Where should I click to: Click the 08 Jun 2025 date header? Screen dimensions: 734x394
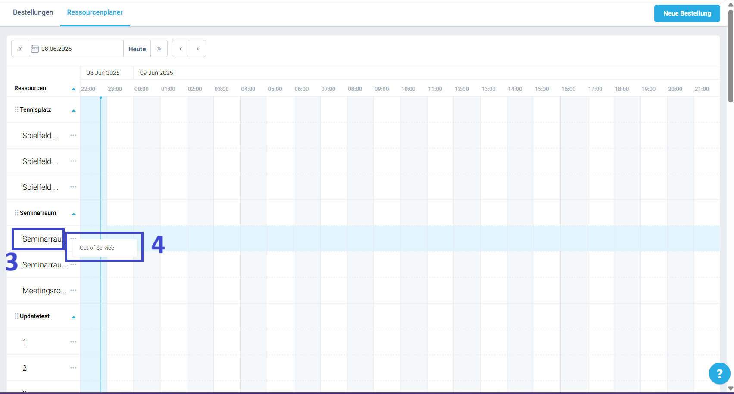[x=103, y=73]
